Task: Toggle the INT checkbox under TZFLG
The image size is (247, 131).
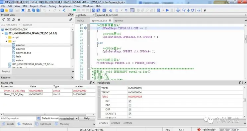Action: coord(130,101)
